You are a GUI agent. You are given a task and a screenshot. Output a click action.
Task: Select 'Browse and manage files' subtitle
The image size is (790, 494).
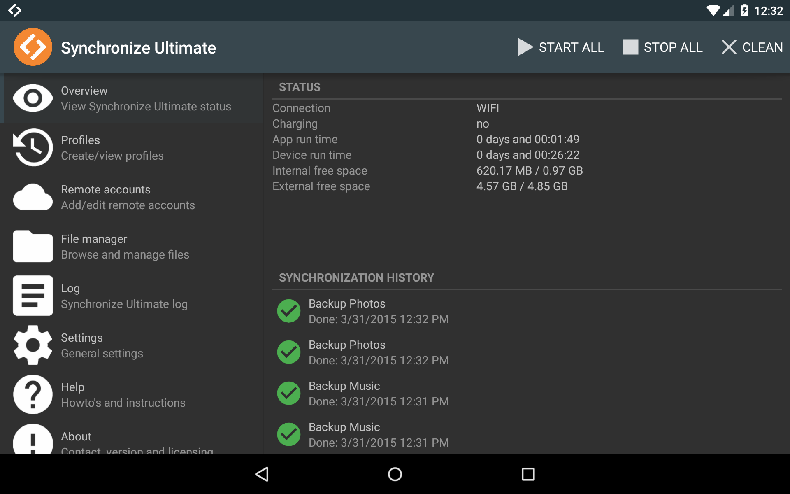click(x=125, y=254)
